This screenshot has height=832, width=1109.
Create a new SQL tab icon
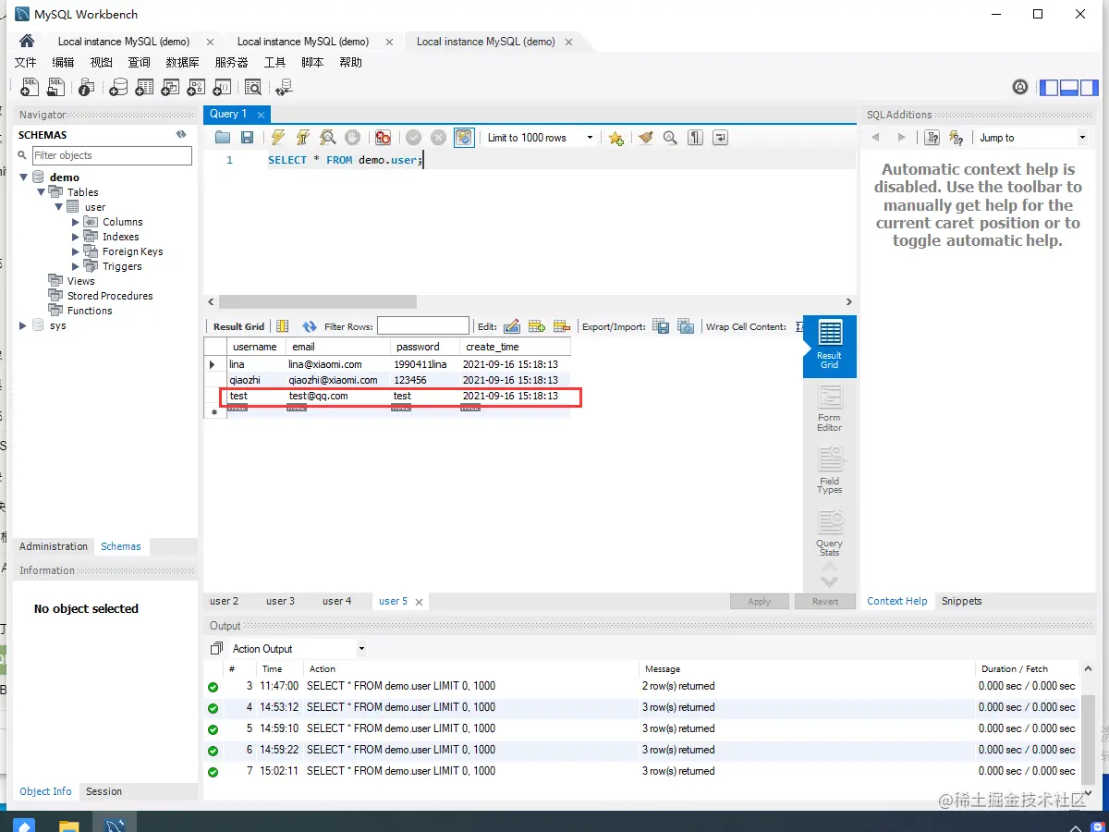[x=30, y=87]
